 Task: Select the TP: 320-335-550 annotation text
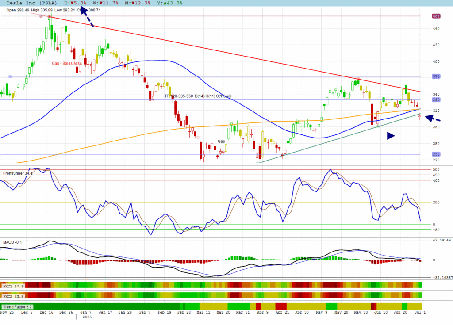(x=179, y=96)
